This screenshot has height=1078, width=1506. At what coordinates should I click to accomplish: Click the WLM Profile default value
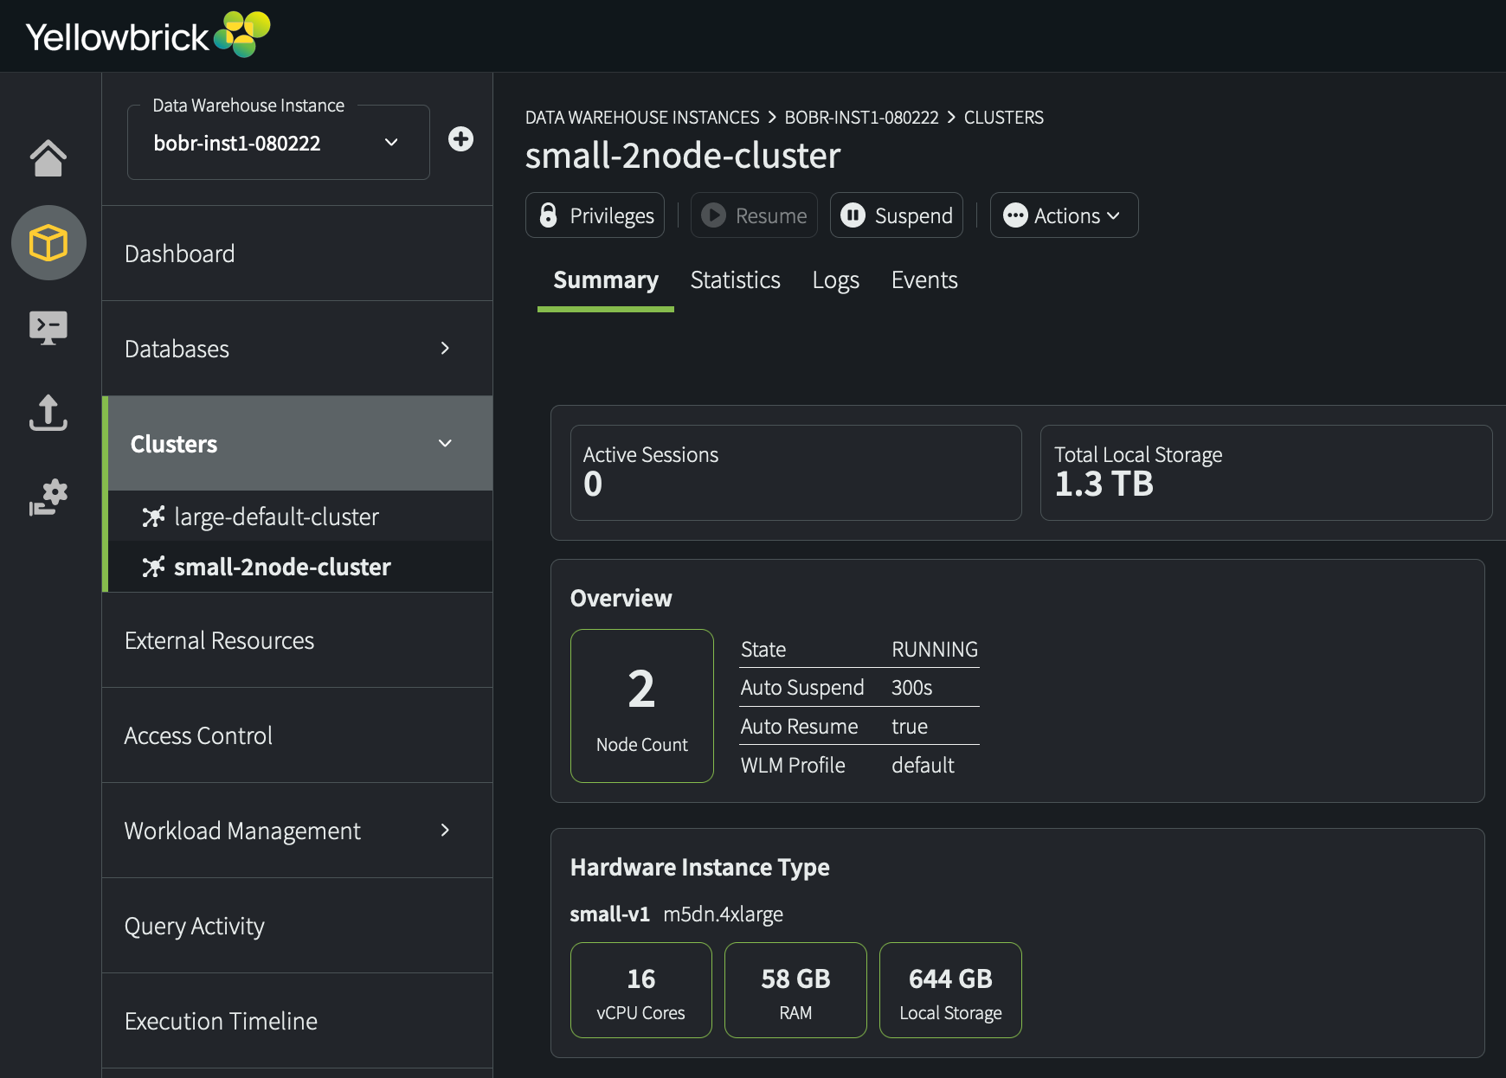point(923,766)
